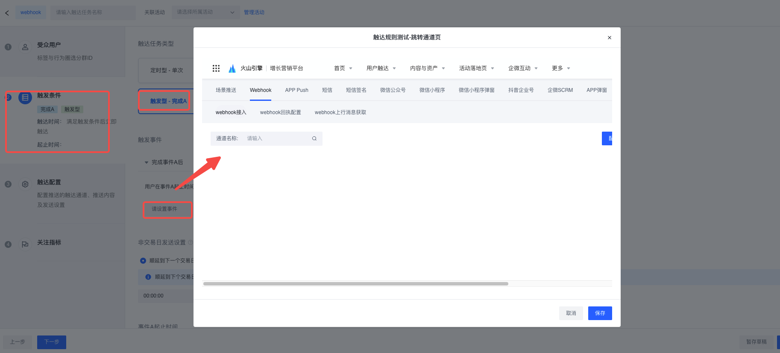Click the 暂存草稿 button
Image resolution: width=780 pixels, height=353 pixels.
757,342
